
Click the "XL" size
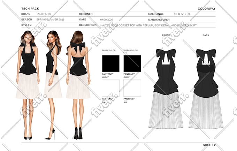(189, 14)
